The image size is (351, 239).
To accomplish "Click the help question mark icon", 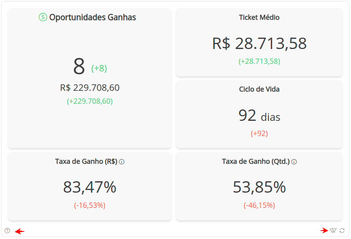I will pos(7,230).
